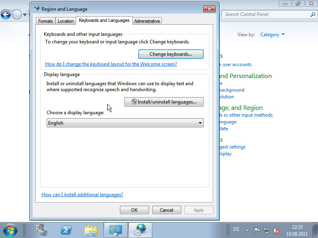Viewport: 318px width, 238px height.
Task: Open 'How can I install additional languages?' link
Action: click(x=82, y=195)
